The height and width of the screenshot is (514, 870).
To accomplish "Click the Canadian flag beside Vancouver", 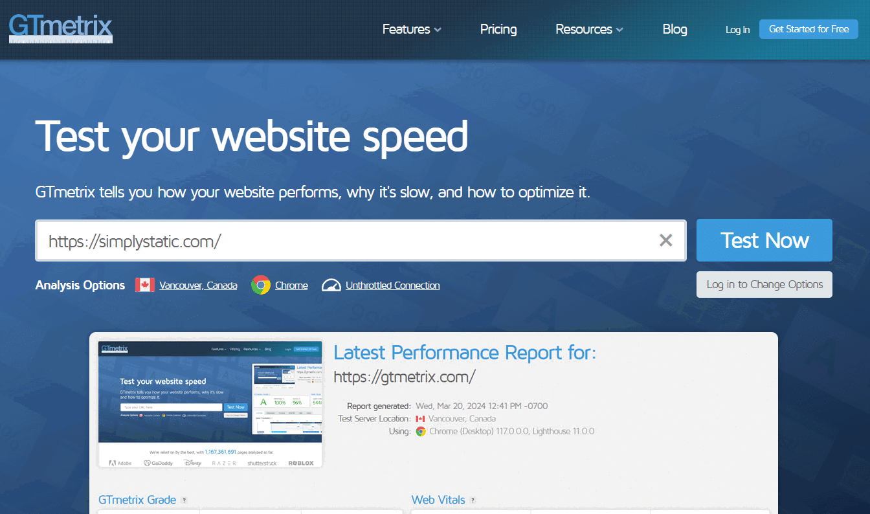I will coord(144,284).
